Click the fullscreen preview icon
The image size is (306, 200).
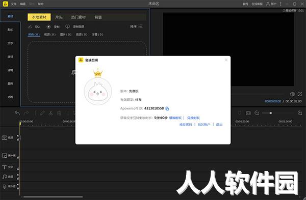(300, 94)
